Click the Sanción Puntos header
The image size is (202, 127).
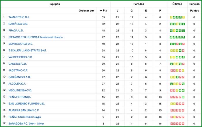coord(192,7)
